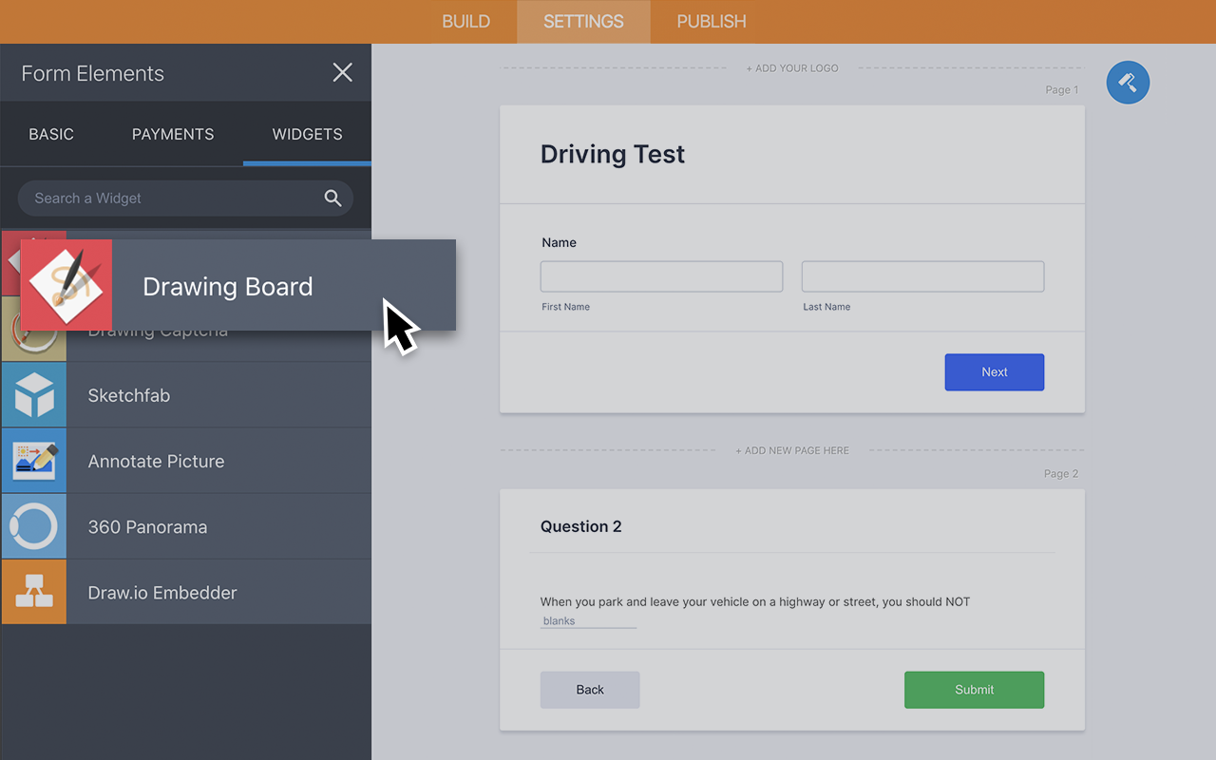Click the search magnifier icon
Image resolution: width=1216 pixels, height=760 pixels.
(x=332, y=199)
